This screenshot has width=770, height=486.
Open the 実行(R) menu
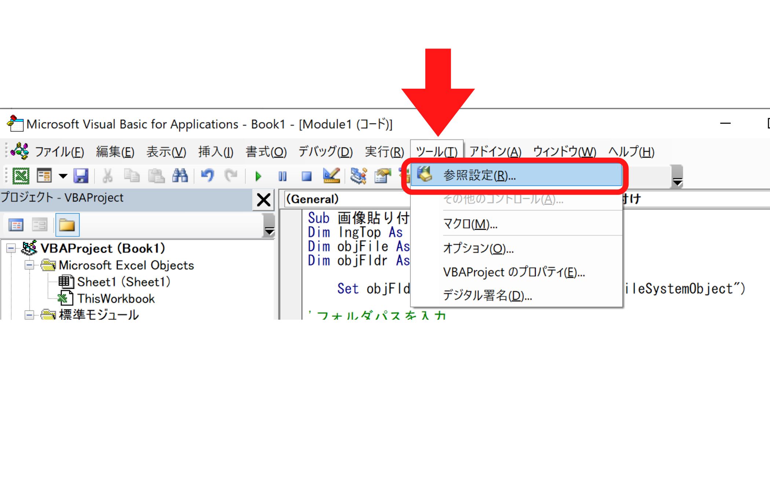click(x=384, y=152)
